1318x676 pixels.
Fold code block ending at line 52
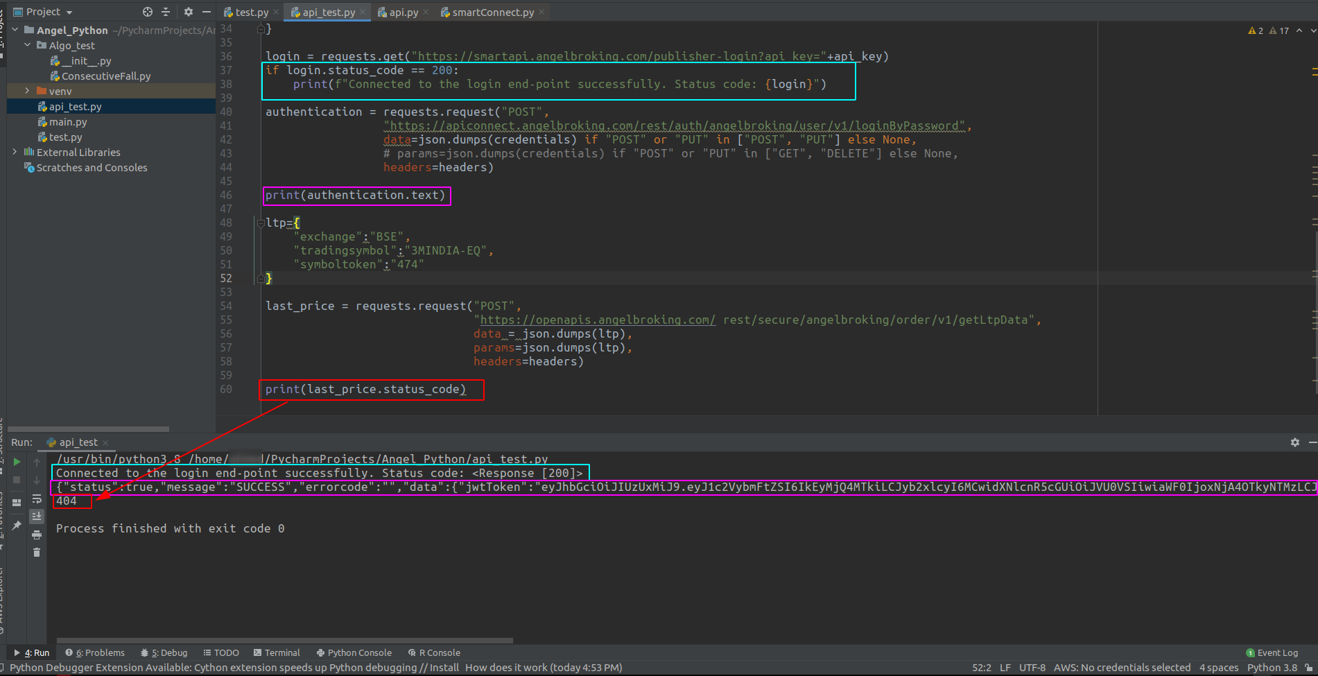click(260, 278)
